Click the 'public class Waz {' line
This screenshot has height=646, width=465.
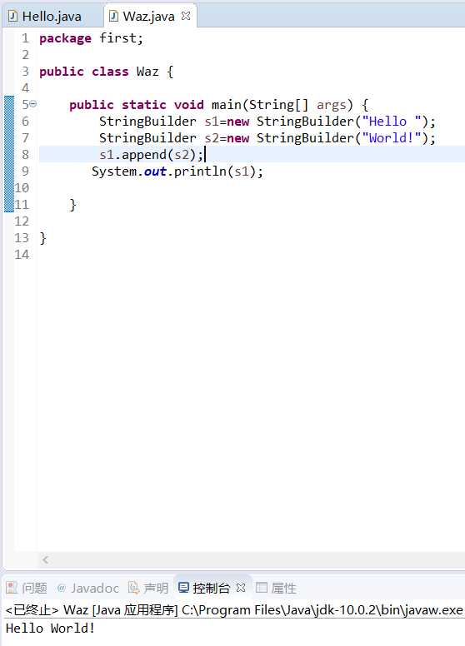click(107, 72)
